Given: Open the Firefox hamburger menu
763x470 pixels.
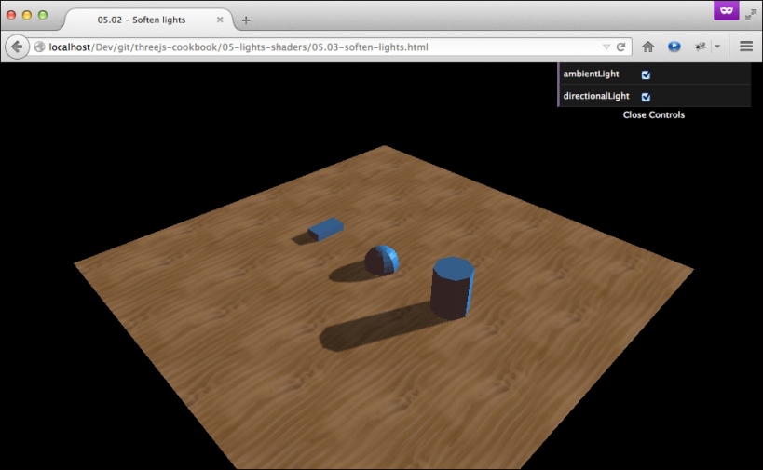Looking at the screenshot, I should [x=746, y=47].
